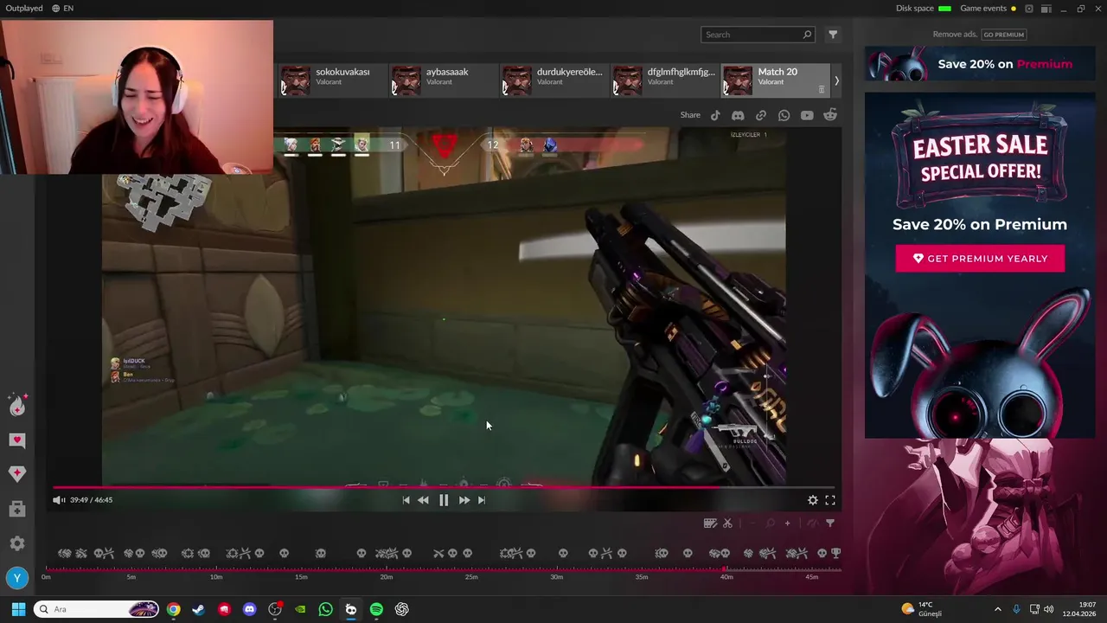The width and height of the screenshot is (1107, 623).
Task: Copy the share link icon
Action: (x=761, y=115)
